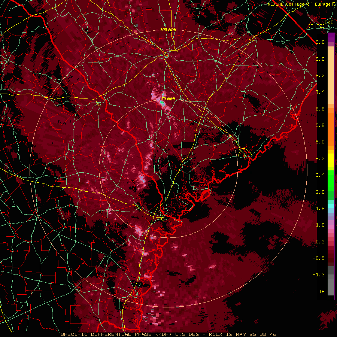Click the cyan color bar segment
The image size is (337, 337).
coord(331,206)
